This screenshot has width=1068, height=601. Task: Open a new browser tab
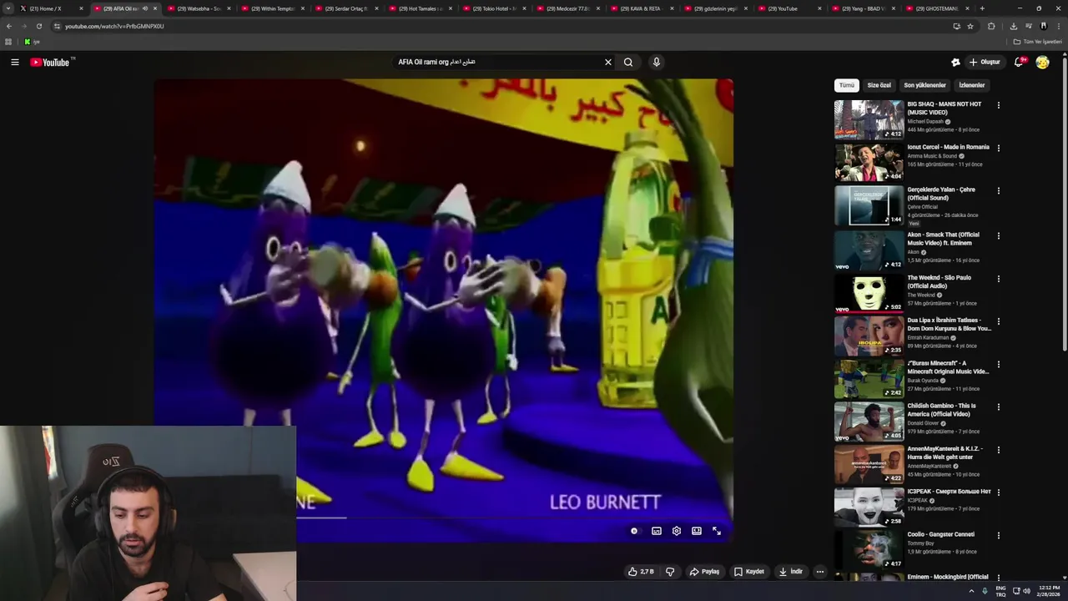pyautogui.click(x=982, y=8)
